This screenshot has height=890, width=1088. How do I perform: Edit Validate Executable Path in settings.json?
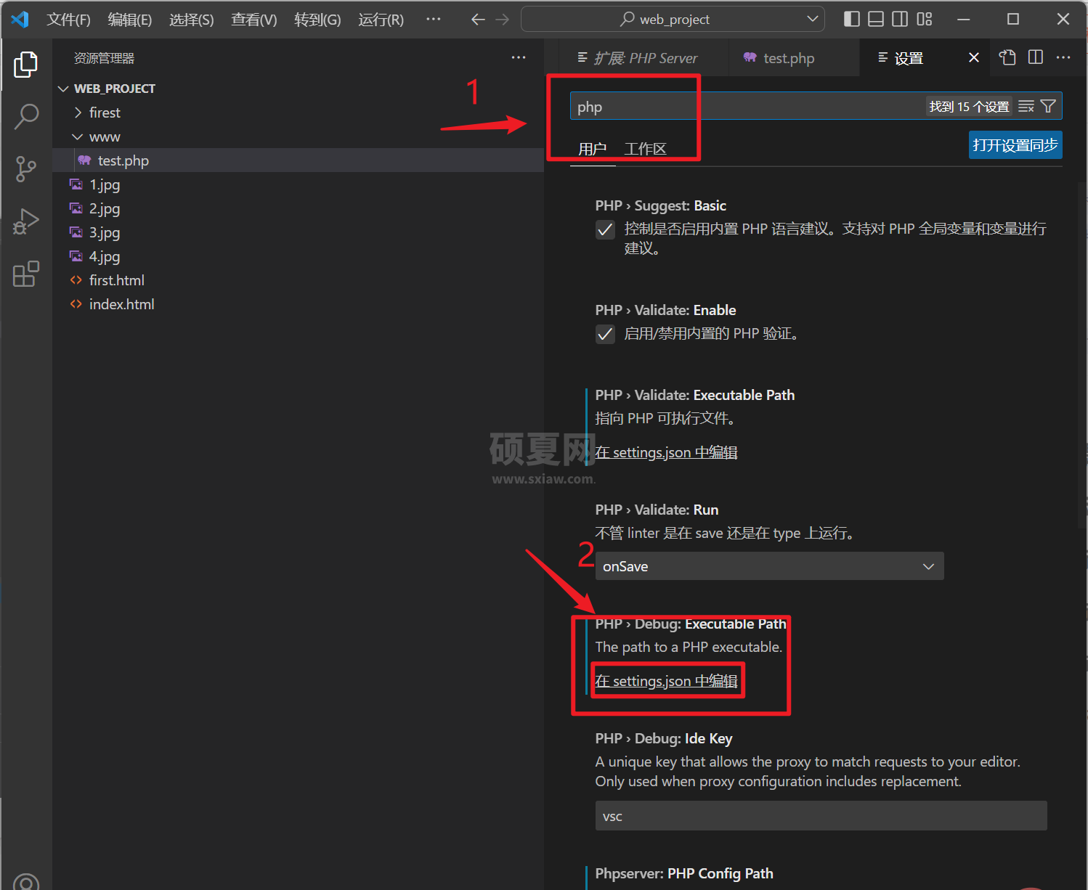coord(666,452)
